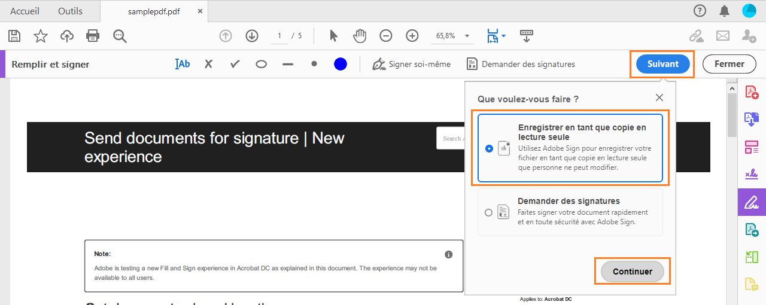Select the arrow selection tool
This screenshot has height=305, width=766.
[x=333, y=36]
